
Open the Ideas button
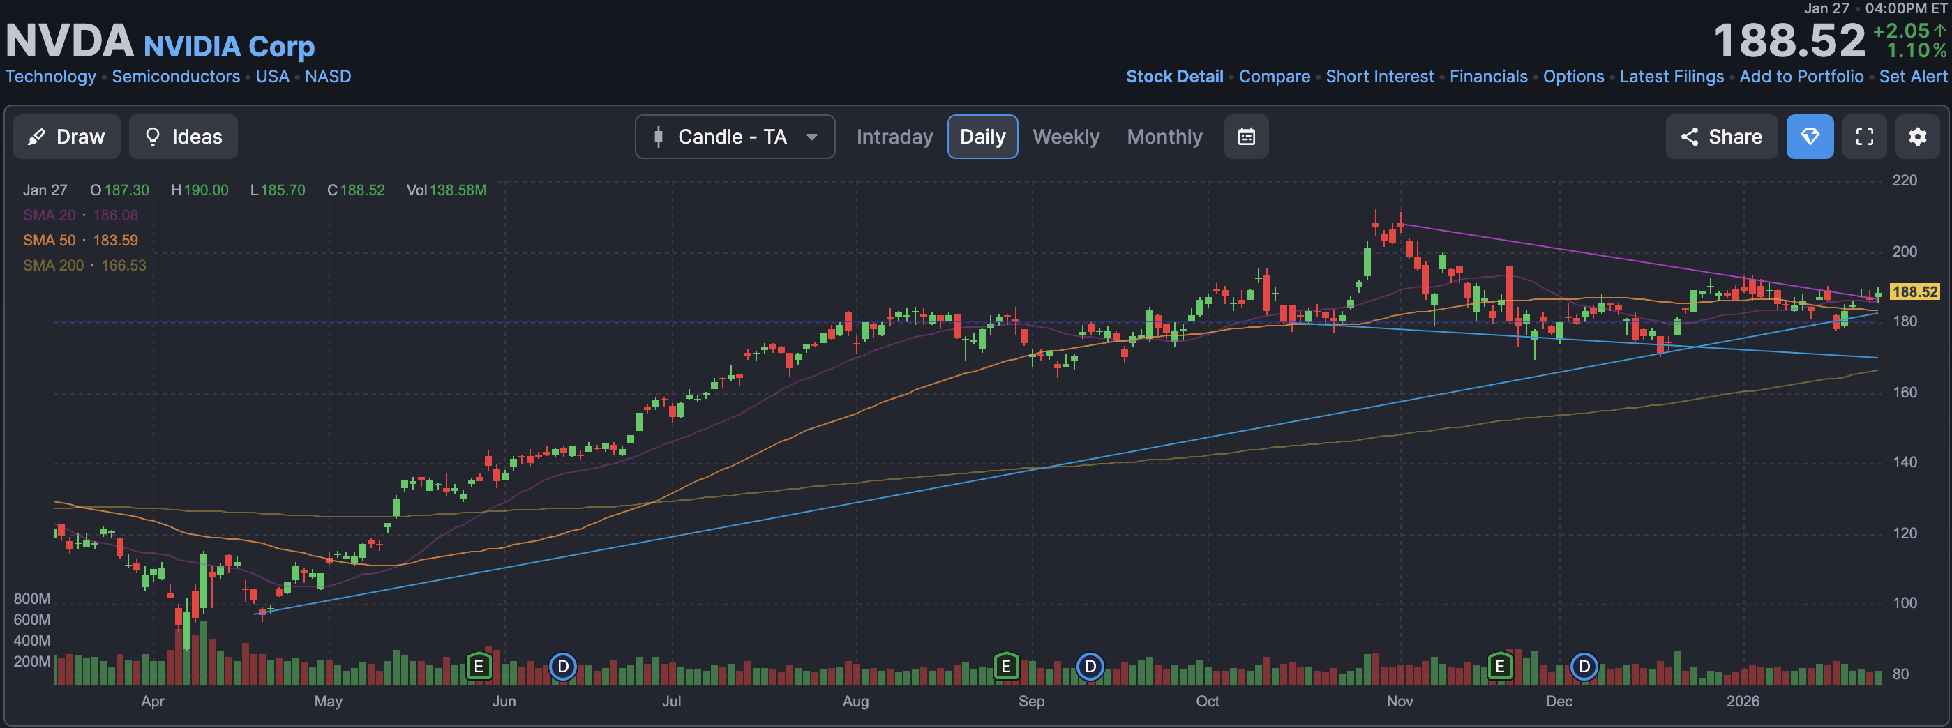coord(183,137)
